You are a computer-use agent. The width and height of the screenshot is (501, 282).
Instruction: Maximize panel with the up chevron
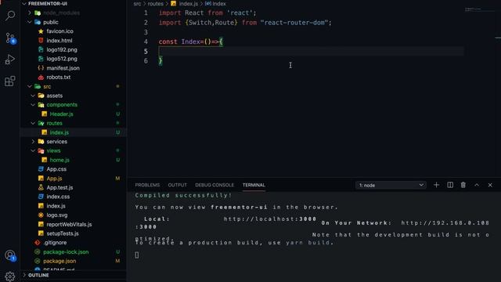[x=477, y=185]
